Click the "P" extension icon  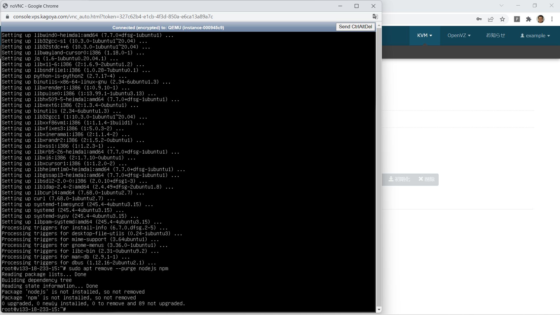517,19
